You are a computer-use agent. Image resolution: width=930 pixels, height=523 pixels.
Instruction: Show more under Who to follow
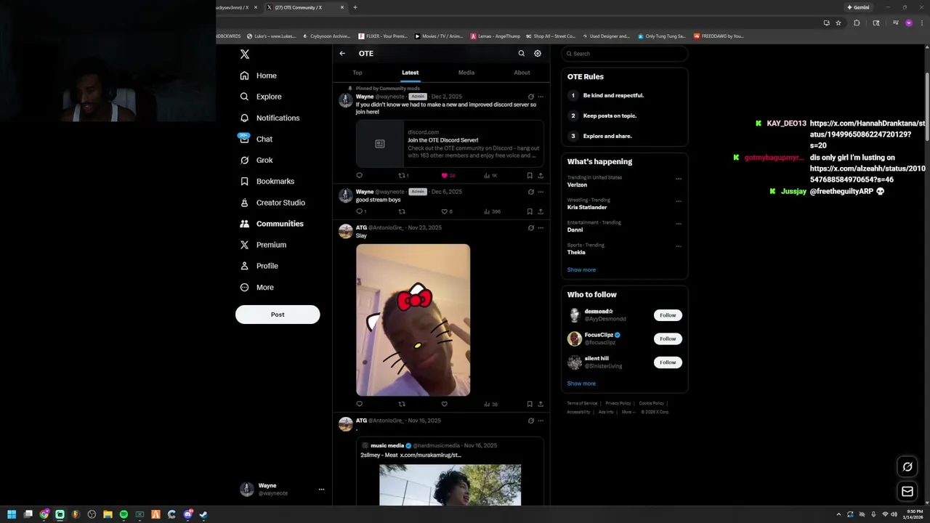tap(581, 384)
